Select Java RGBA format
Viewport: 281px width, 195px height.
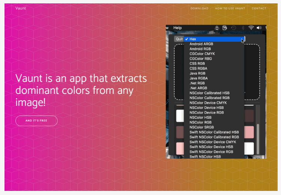(x=214, y=78)
